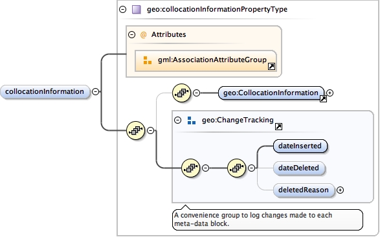Click the first sequence icon inside ChangeTracking
The height and width of the screenshot is (237, 380).
(x=191, y=168)
